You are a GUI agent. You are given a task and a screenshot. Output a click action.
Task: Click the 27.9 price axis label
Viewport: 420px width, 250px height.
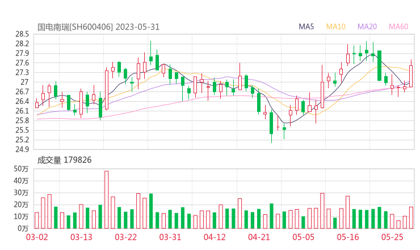22,53
